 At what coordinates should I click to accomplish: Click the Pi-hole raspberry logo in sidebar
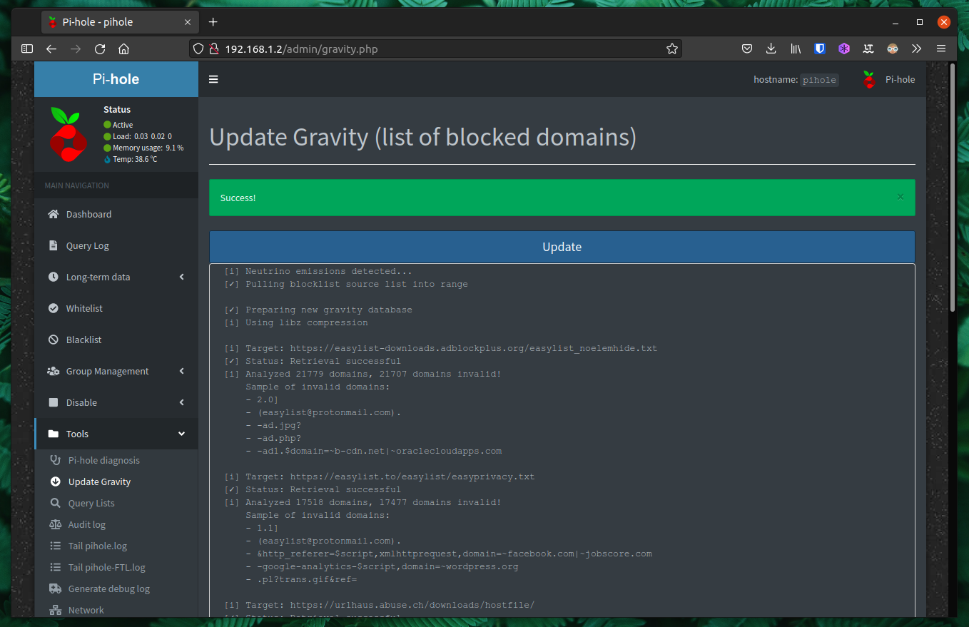(x=69, y=133)
